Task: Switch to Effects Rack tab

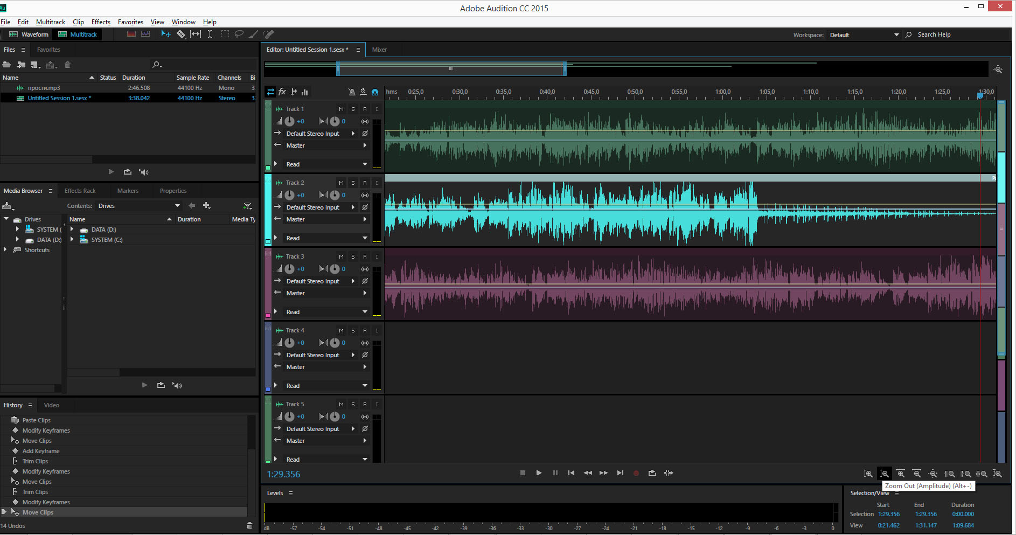Action: tap(80, 191)
